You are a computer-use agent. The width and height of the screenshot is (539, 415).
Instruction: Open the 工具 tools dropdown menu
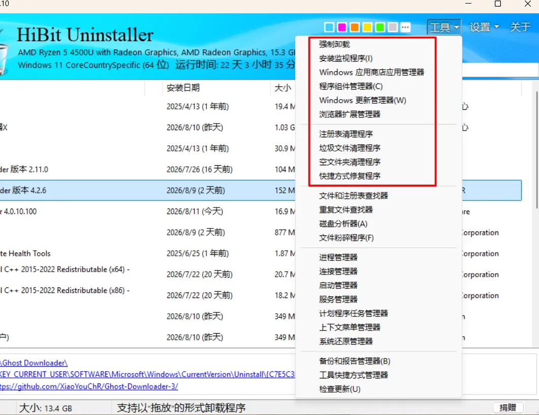[x=444, y=27]
